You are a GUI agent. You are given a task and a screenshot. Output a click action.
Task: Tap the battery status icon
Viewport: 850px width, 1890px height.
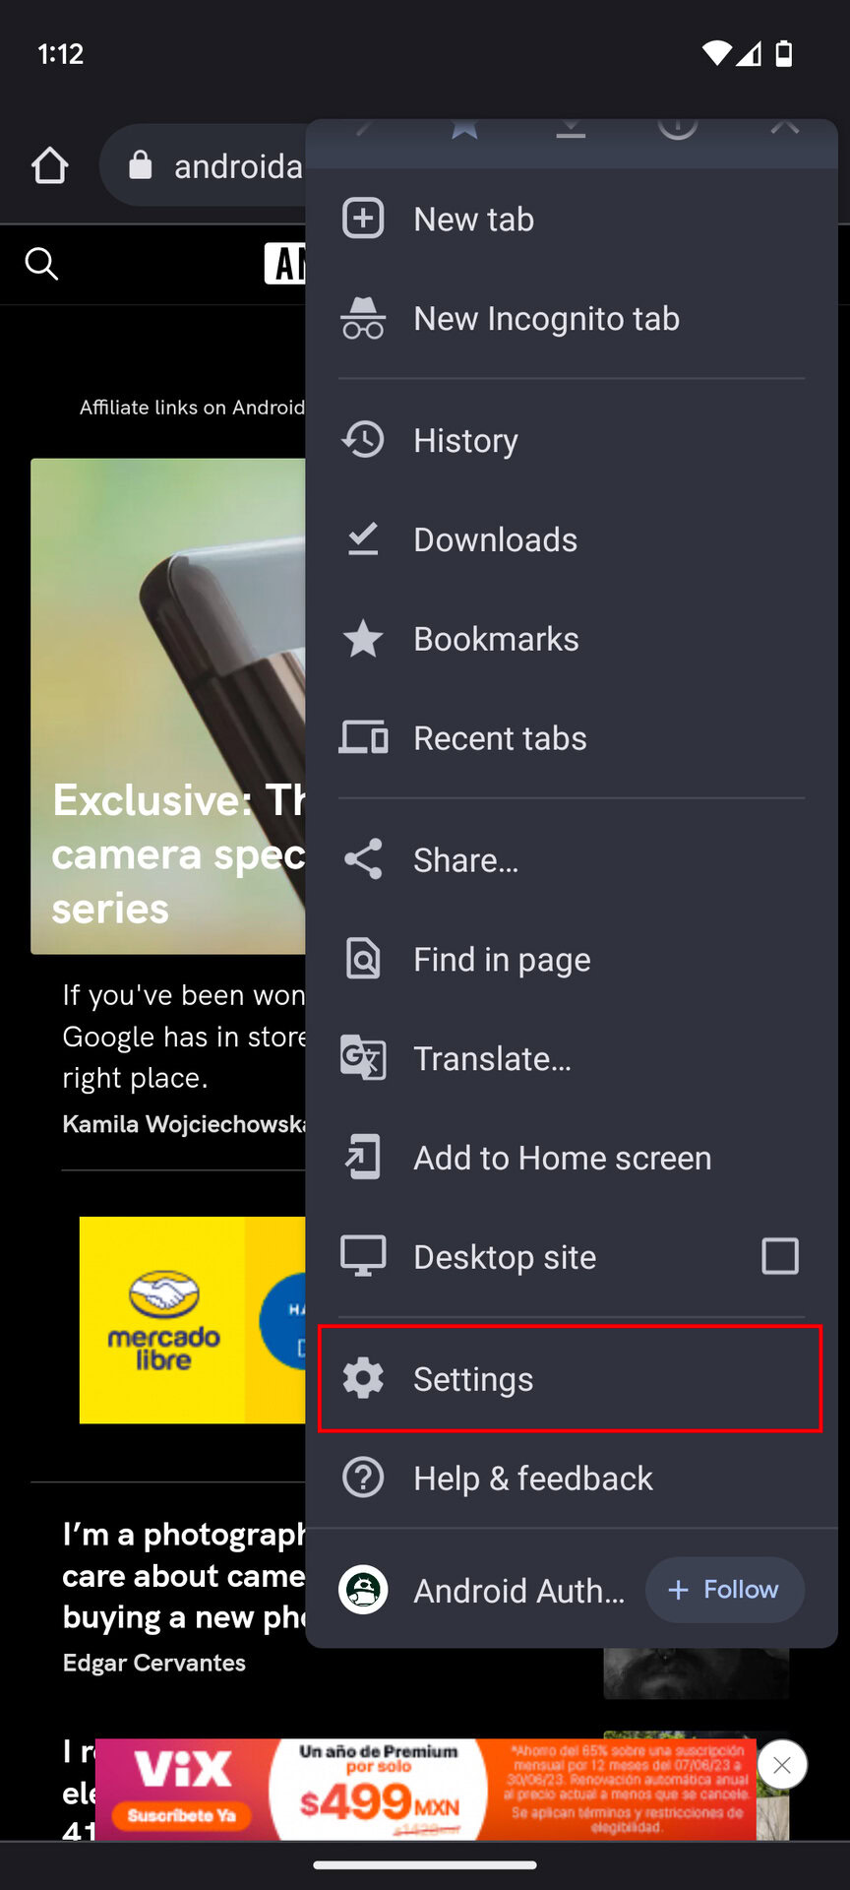784,53
